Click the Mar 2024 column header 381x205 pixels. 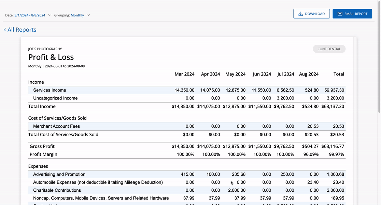click(185, 74)
